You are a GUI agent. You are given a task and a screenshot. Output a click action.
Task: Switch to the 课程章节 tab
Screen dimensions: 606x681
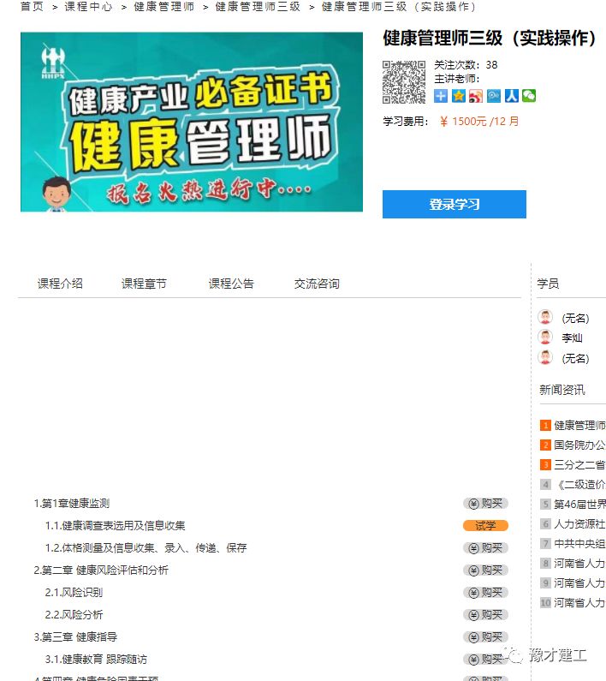(x=144, y=284)
